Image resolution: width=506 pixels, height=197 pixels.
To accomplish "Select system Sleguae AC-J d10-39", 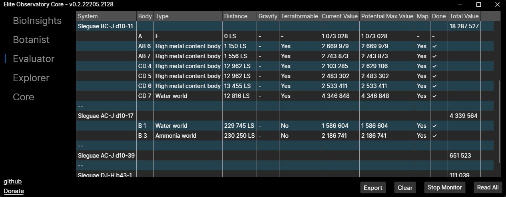I will pyautogui.click(x=106, y=156).
